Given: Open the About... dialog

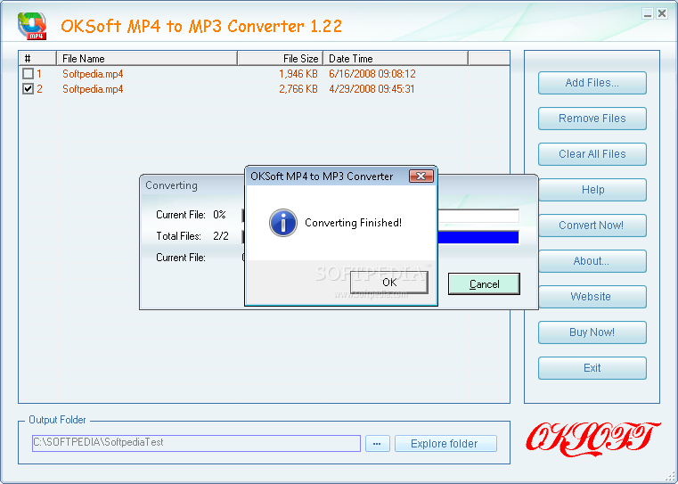Looking at the screenshot, I should (592, 261).
